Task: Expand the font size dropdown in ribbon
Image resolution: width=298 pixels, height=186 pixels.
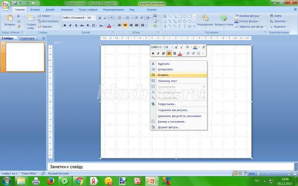Action: [95, 18]
